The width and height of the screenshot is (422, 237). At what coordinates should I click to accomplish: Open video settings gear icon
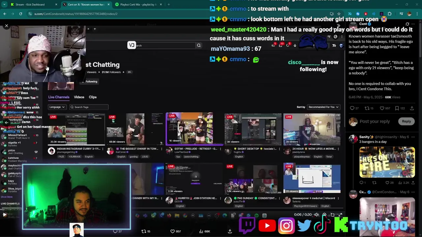tap(324, 215)
